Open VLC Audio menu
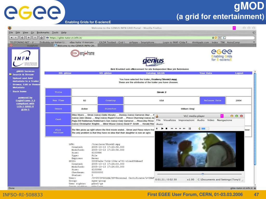266x199 pixels. pos(201,120)
